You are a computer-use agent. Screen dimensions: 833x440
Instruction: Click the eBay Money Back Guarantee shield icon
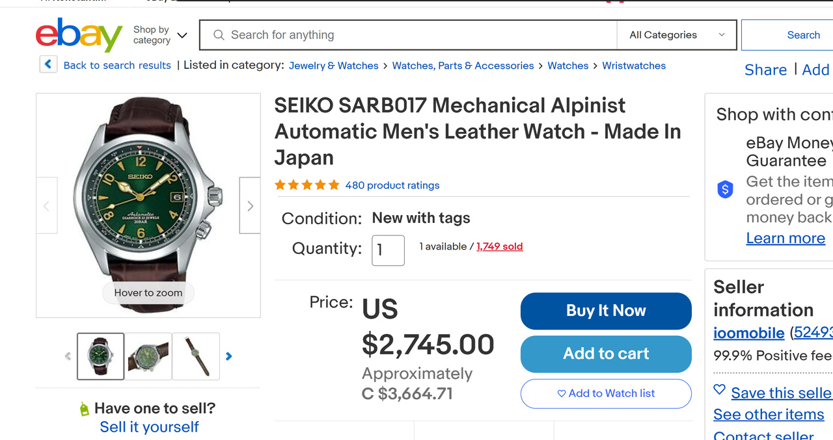tap(725, 190)
